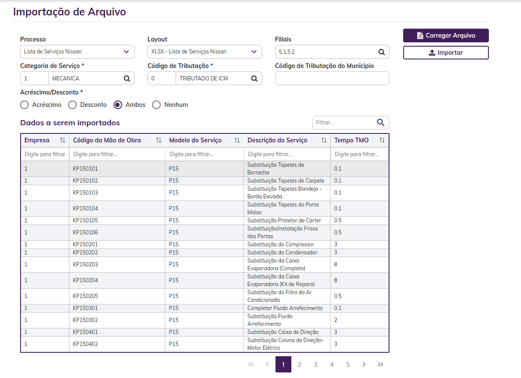Click Código de Tributação do Municipio field

[x=332, y=78]
